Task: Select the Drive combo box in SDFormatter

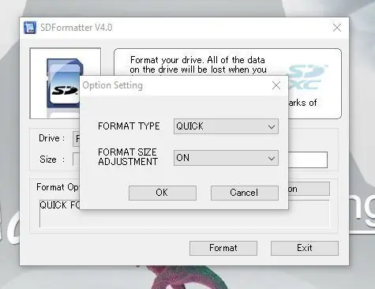Action: pos(77,138)
